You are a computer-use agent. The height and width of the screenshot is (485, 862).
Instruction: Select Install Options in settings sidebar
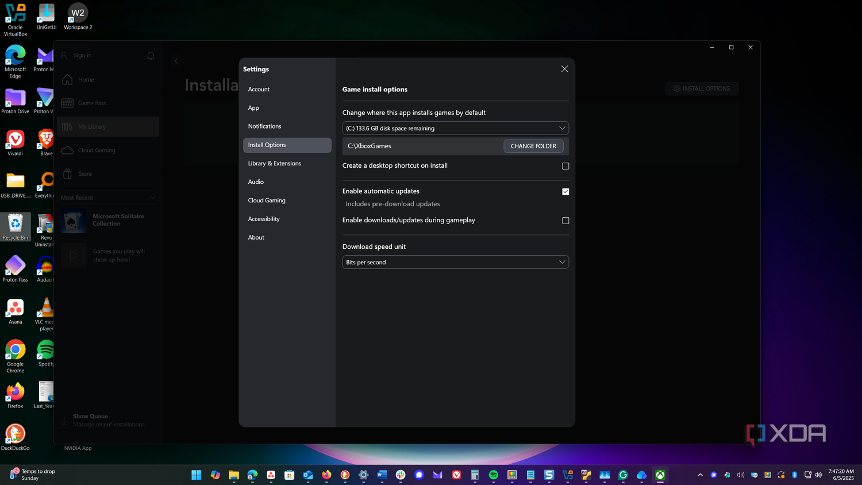click(x=287, y=145)
